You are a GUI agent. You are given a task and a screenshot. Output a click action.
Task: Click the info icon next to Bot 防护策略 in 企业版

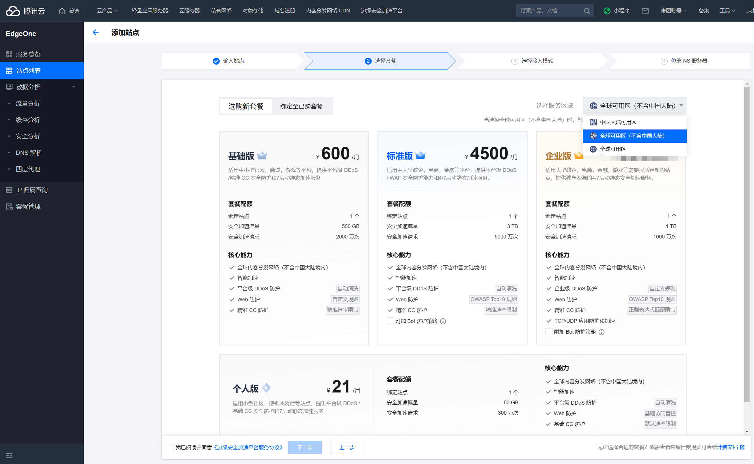tap(601, 332)
